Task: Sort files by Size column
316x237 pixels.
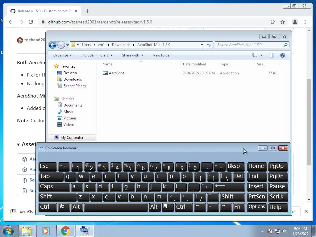Action: [x=268, y=64]
